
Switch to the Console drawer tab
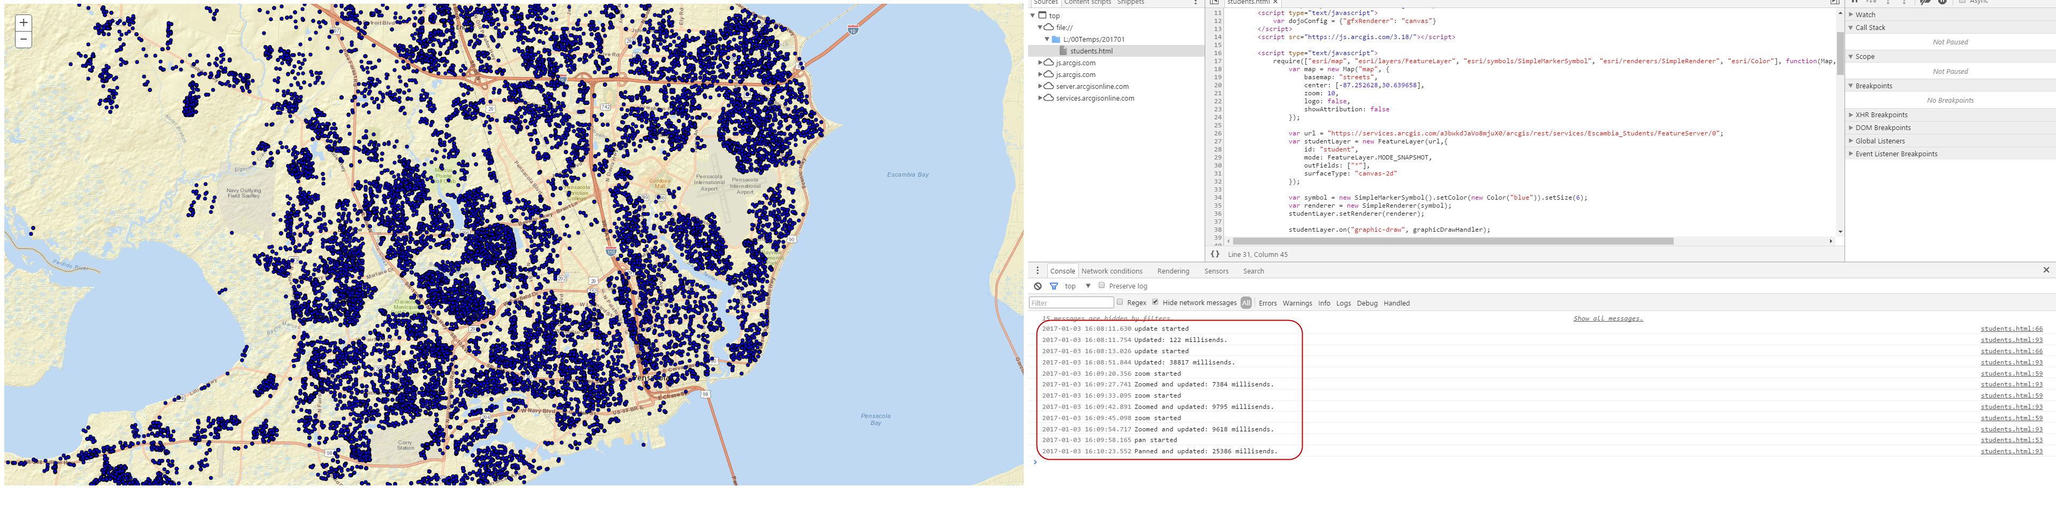tap(1062, 271)
